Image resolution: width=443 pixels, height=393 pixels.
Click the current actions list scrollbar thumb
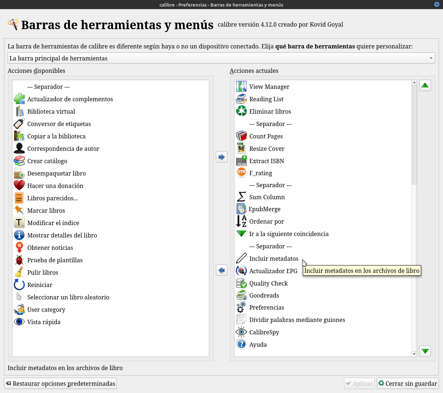pos(414,134)
